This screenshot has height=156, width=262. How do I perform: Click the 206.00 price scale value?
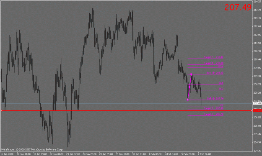coord(257,126)
